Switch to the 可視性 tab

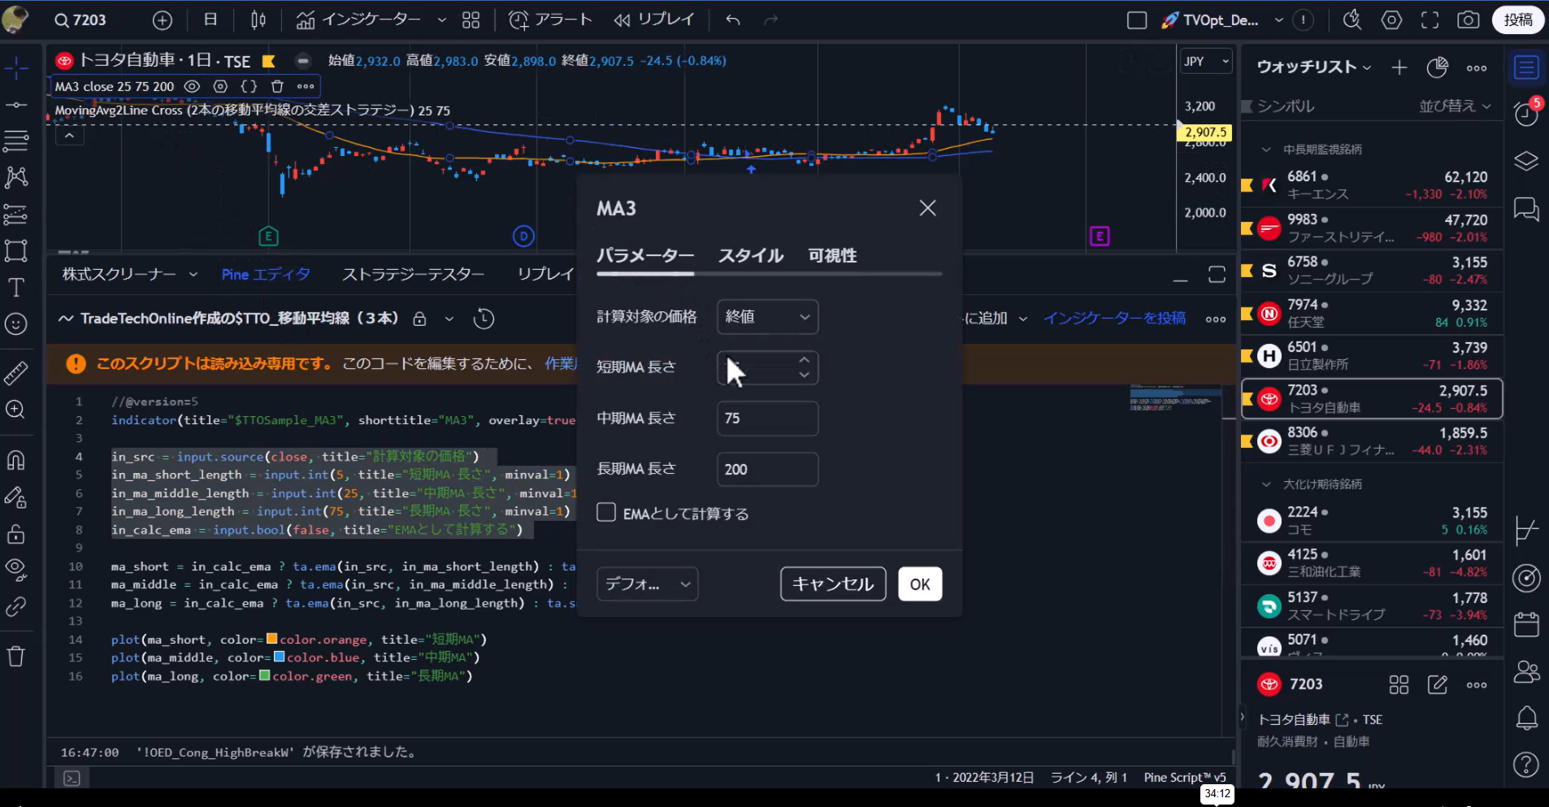tap(832, 255)
